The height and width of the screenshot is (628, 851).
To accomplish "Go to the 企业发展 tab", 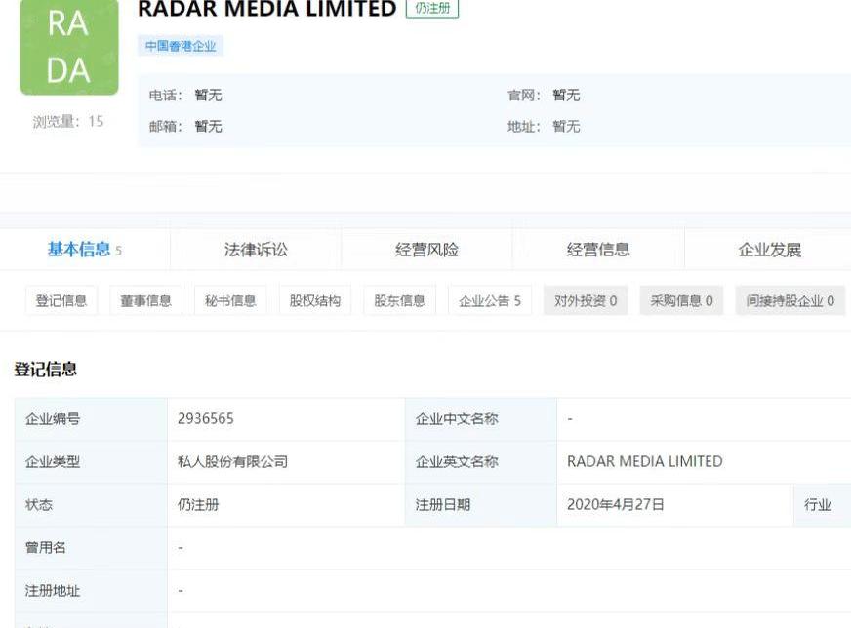I will tap(769, 250).
